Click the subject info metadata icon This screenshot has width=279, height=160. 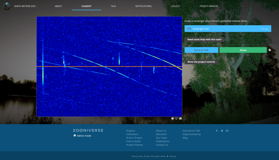point(173,119)
